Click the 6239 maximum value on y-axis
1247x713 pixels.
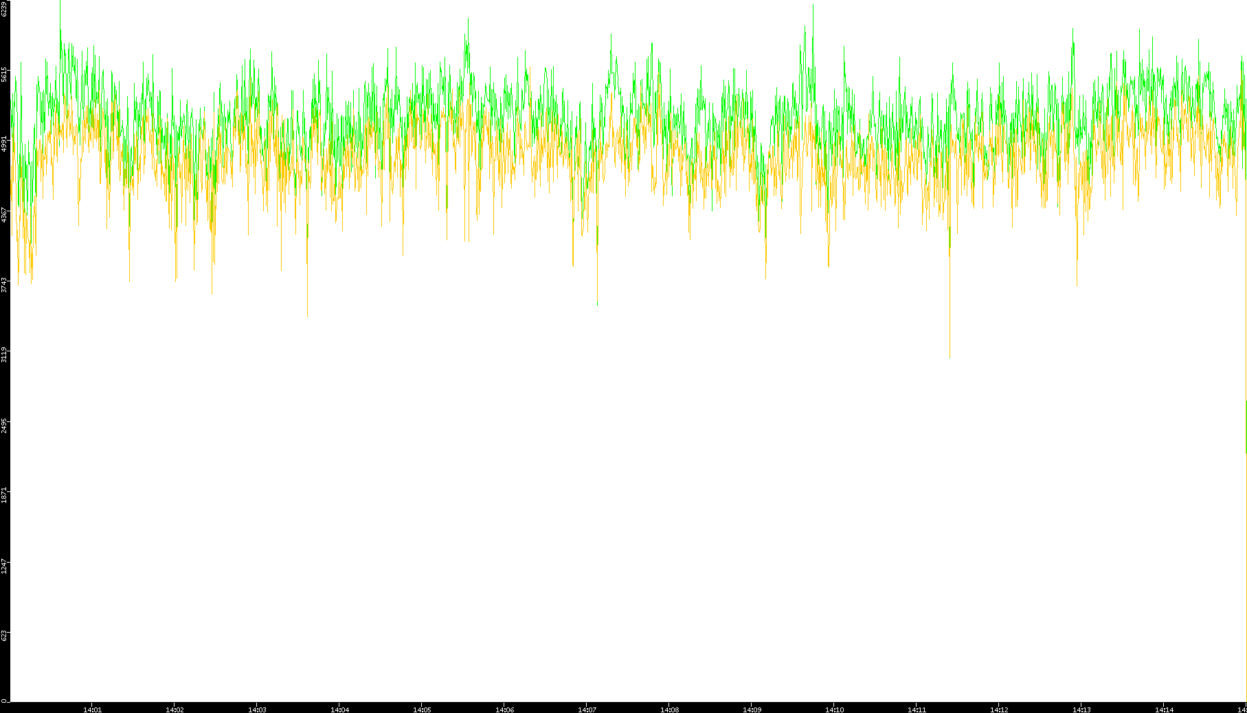[4, 9]
